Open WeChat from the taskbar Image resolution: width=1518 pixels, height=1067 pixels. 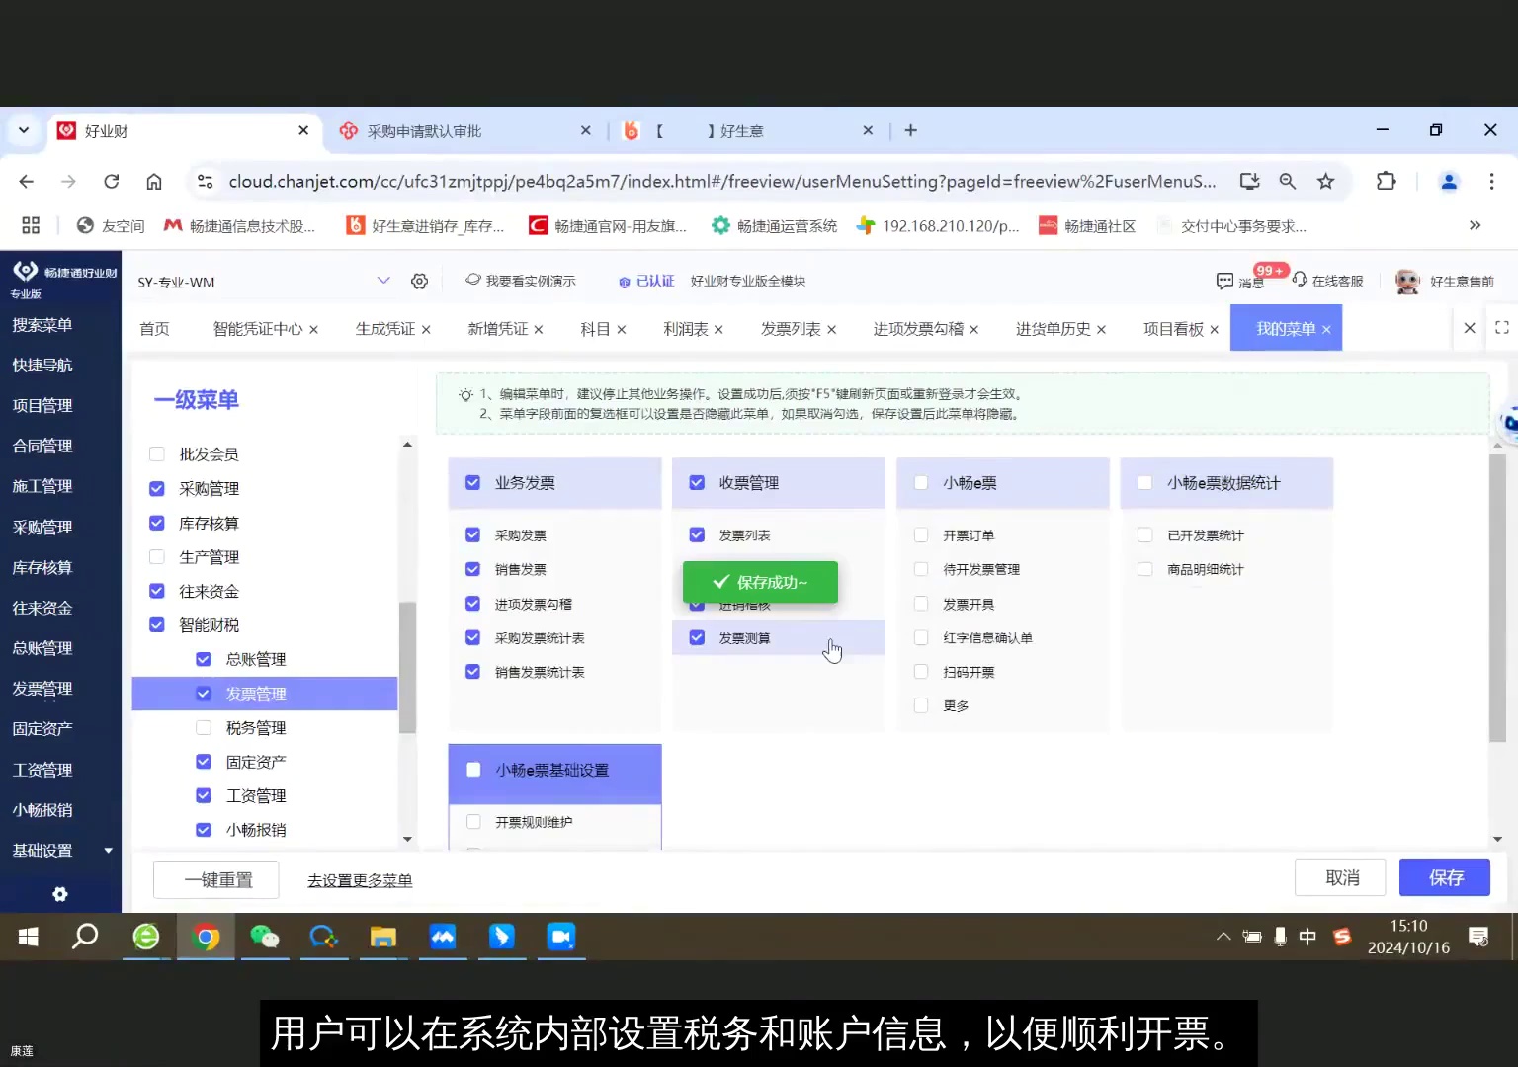265,937
